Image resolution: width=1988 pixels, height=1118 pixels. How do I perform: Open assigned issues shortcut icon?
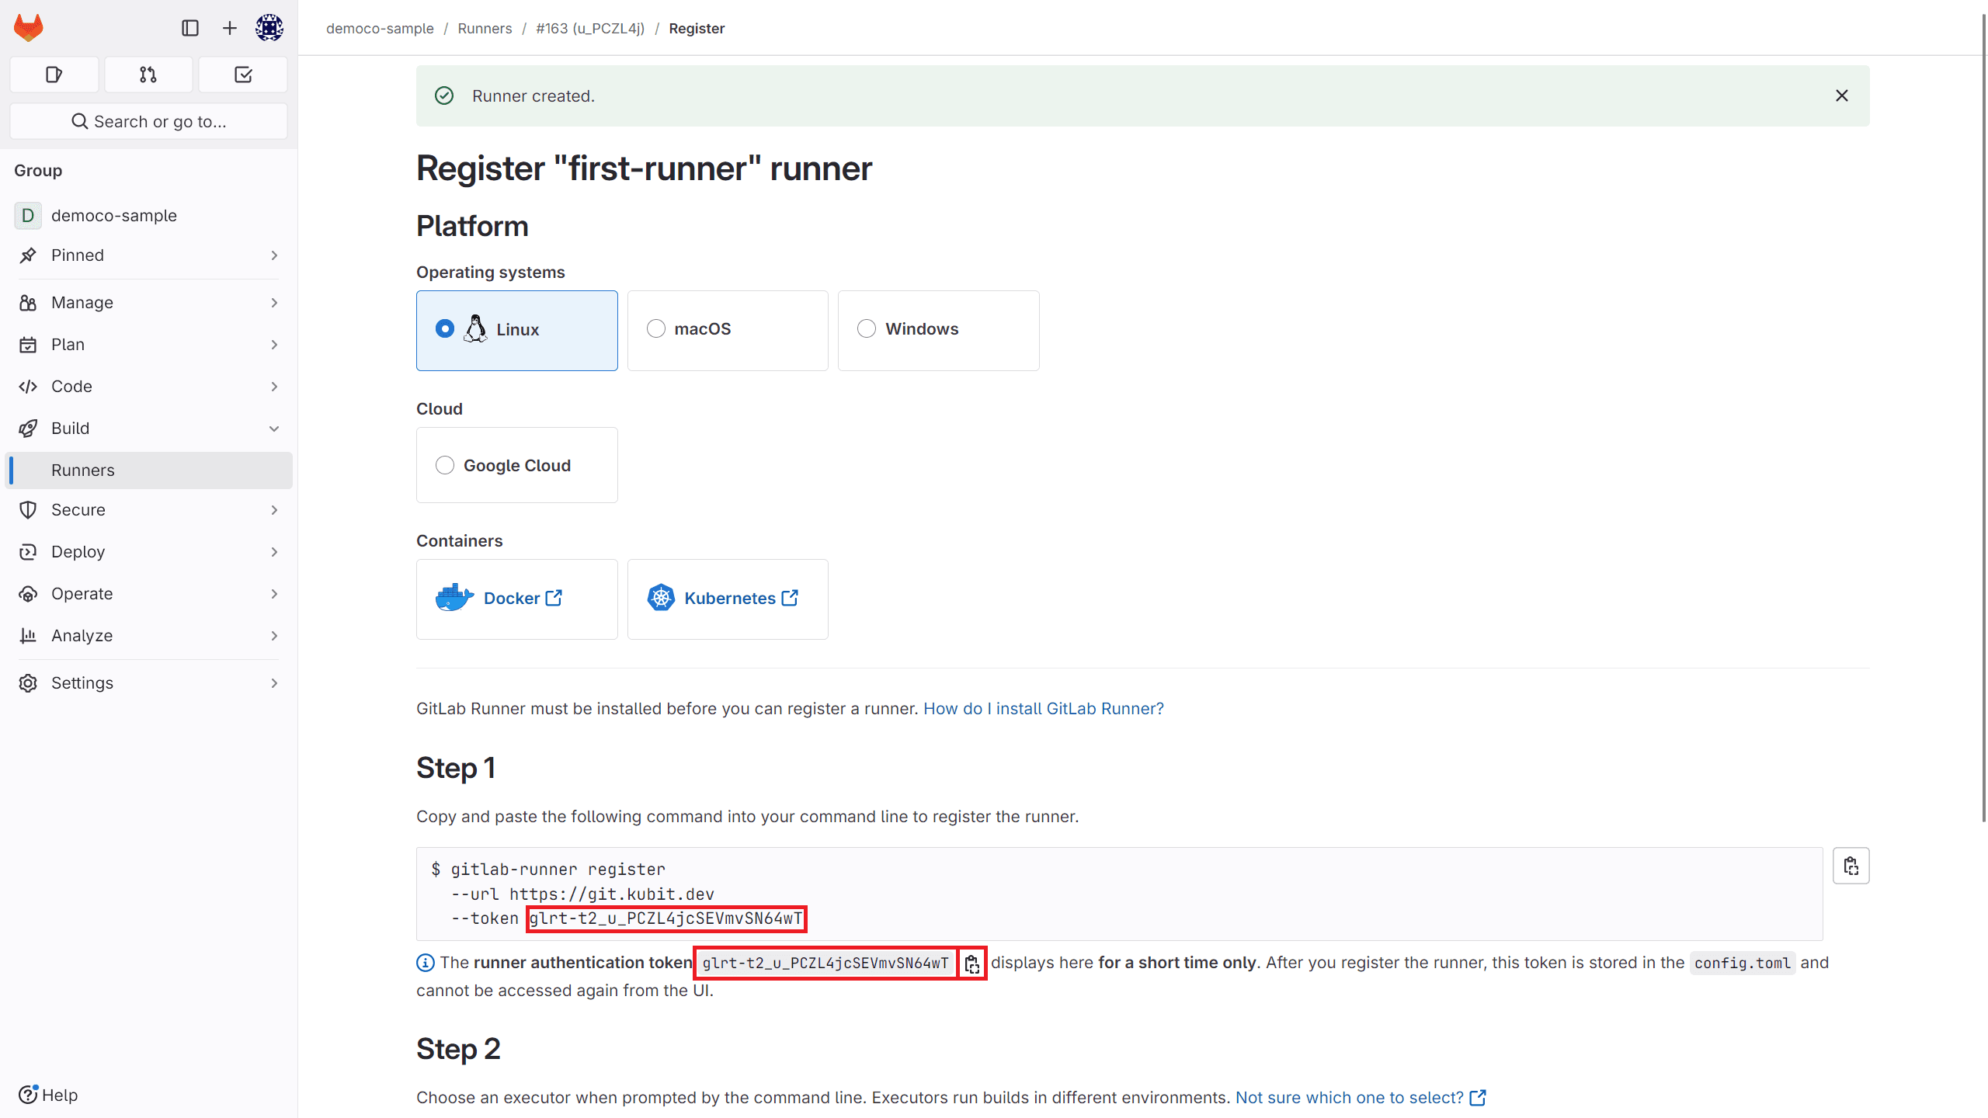pos(54,75)
